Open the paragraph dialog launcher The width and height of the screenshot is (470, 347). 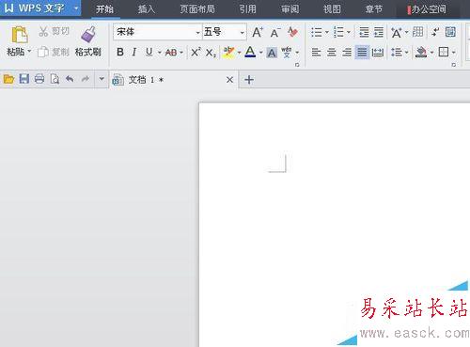pos(453,65)
